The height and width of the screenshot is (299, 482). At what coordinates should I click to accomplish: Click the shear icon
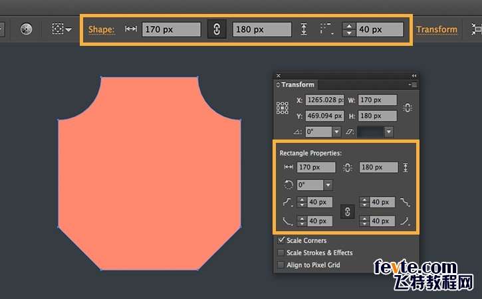(x=350, y=132)
